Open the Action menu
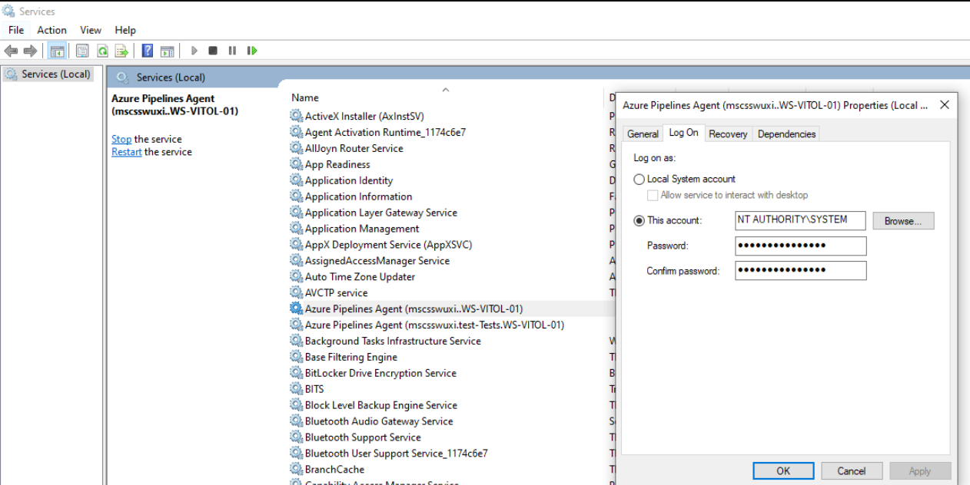This screenshot has width=970, height=485. pos(51,30)
